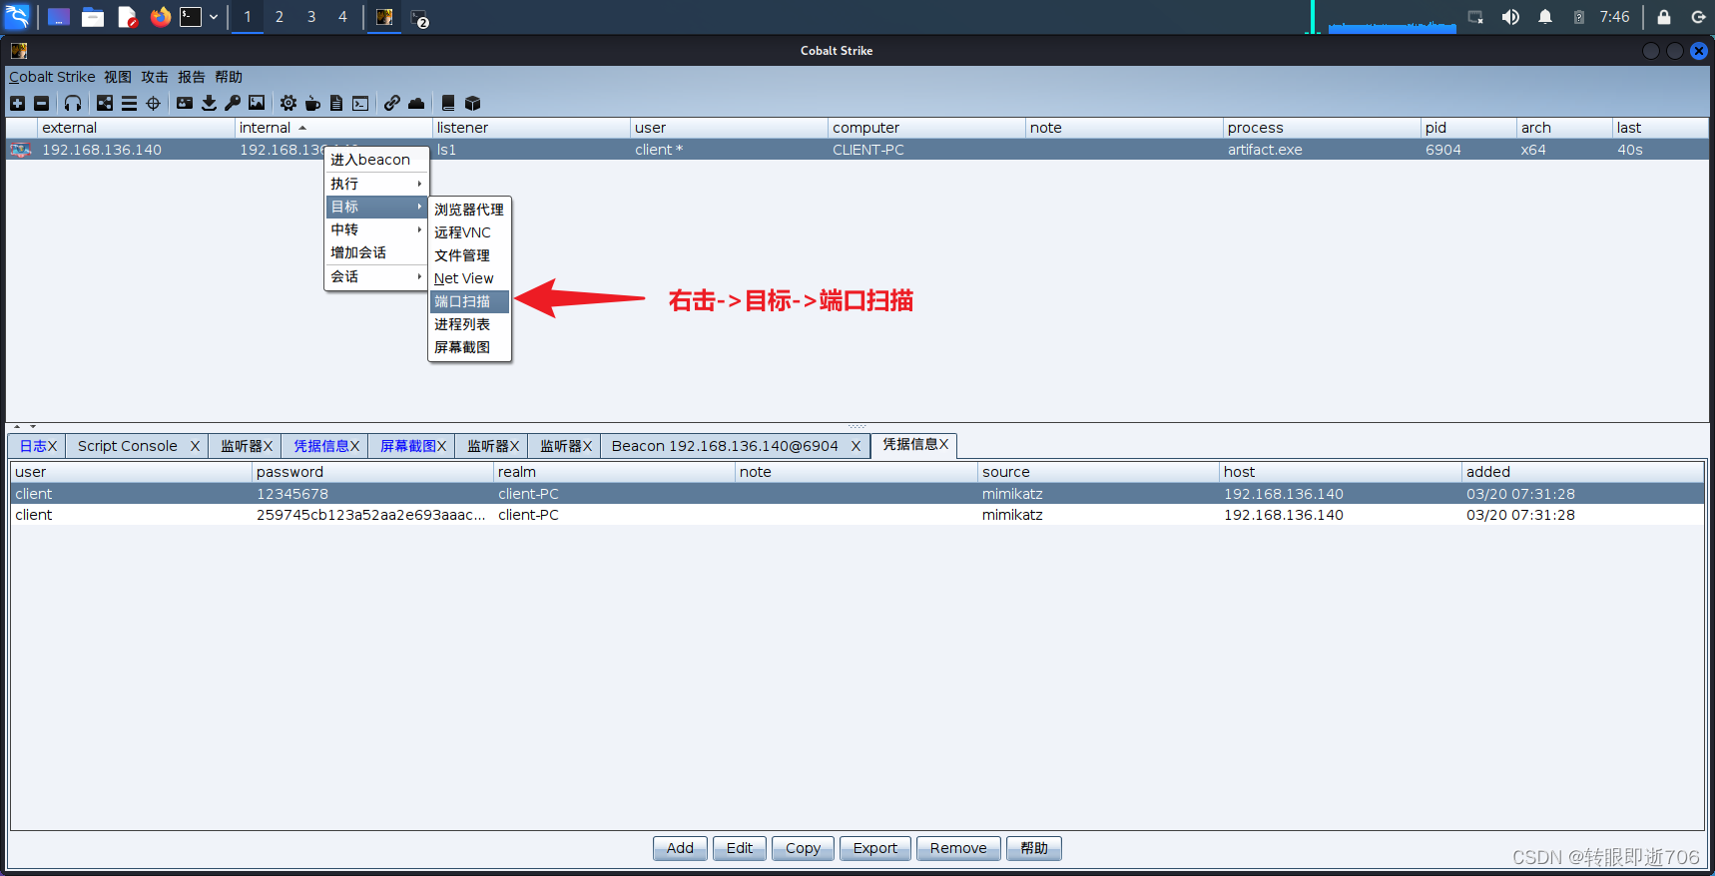Switch to target view crosshair icon
Viewport: 1715px width, 876px height.
click(153, 103)
